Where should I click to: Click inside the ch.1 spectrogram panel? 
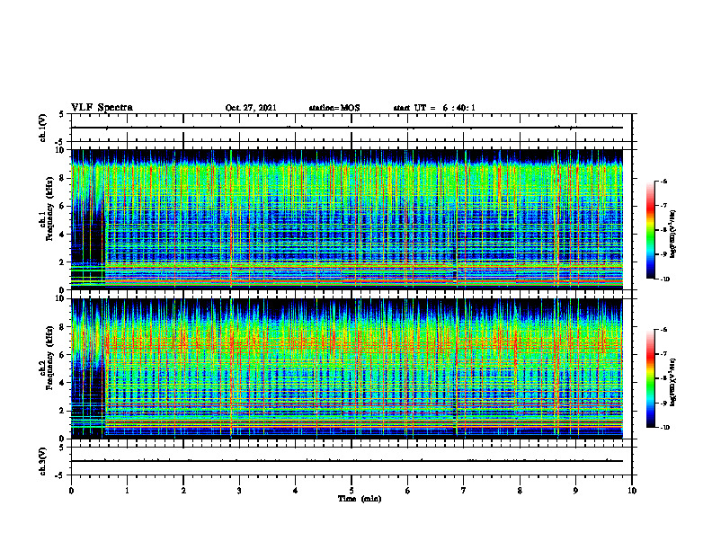pos(347,219)
